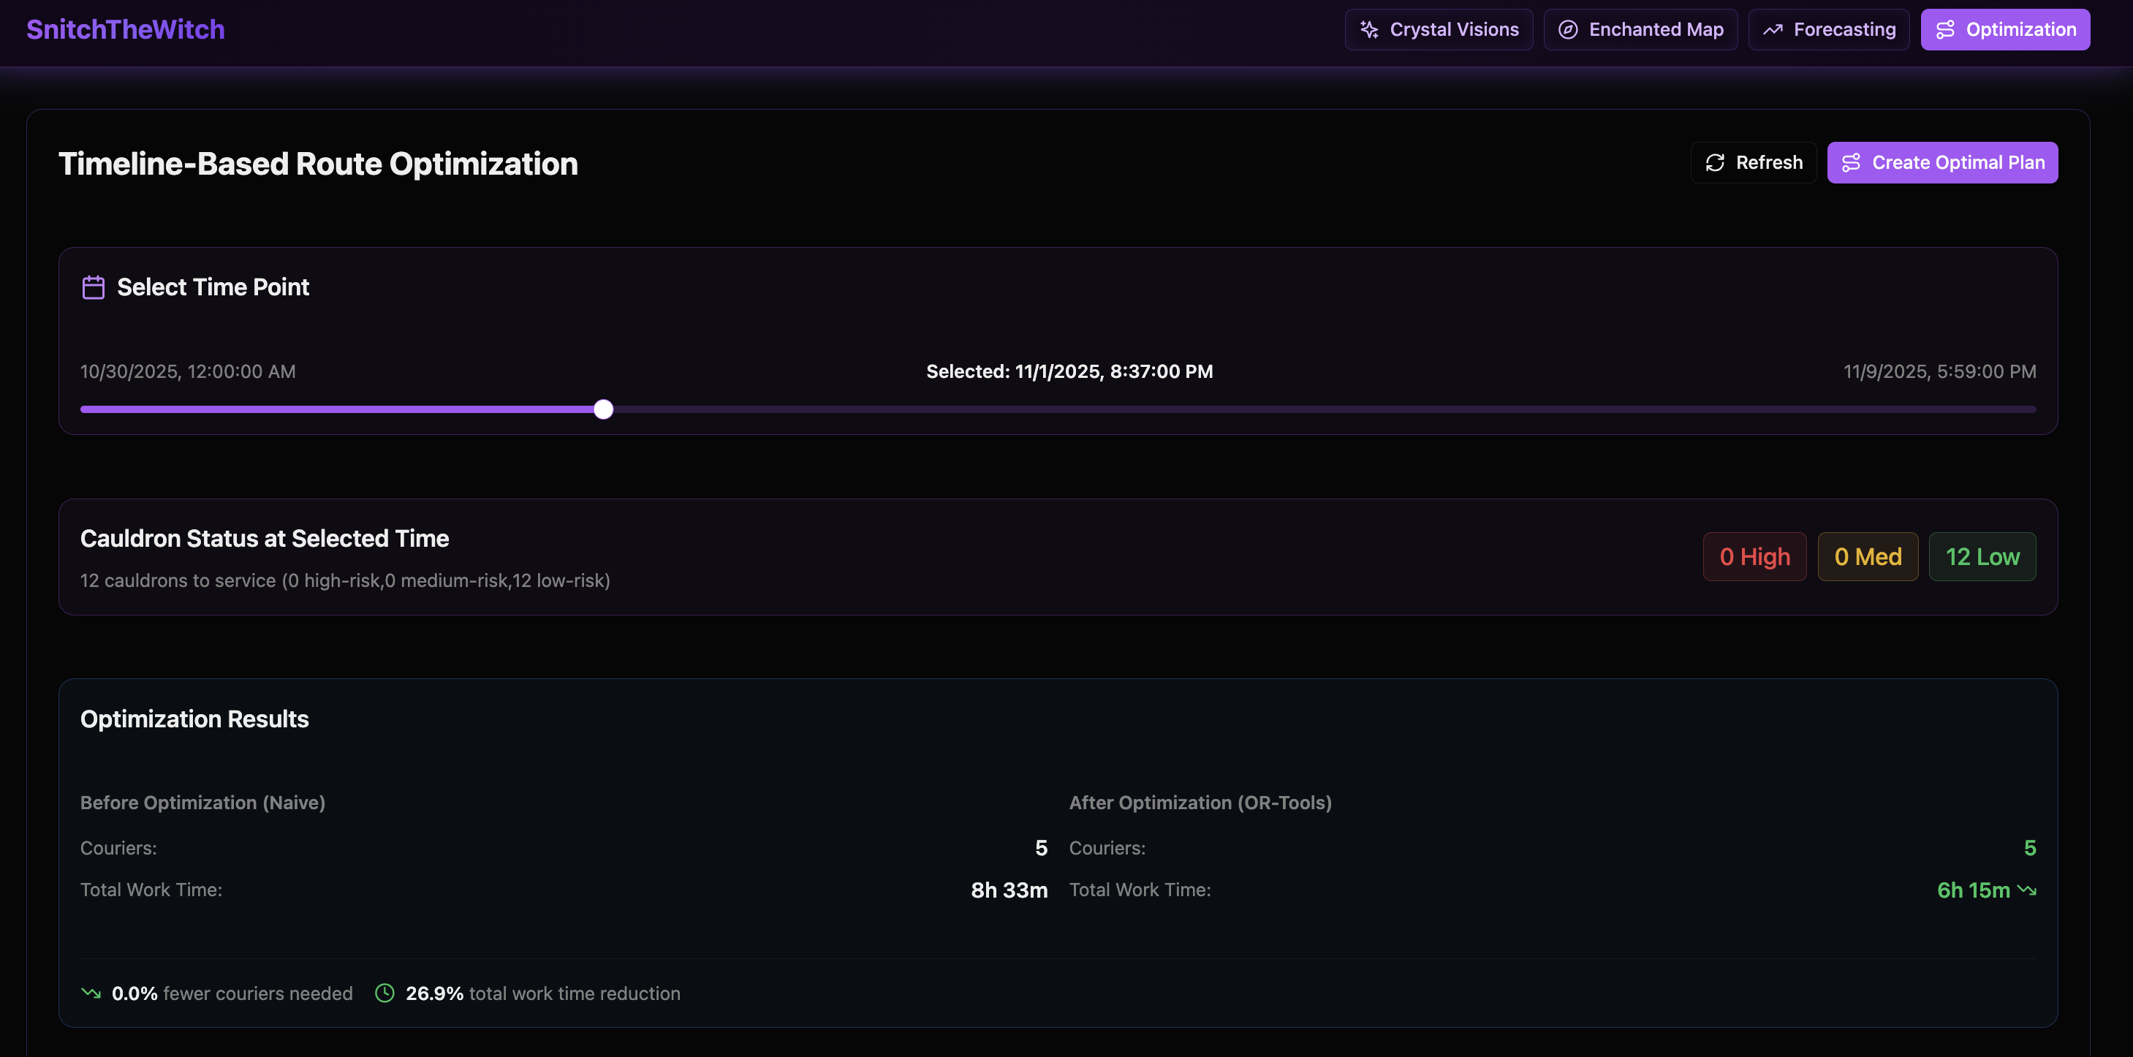Click the trending arrow icon in Forecasting

[1772, 30]
